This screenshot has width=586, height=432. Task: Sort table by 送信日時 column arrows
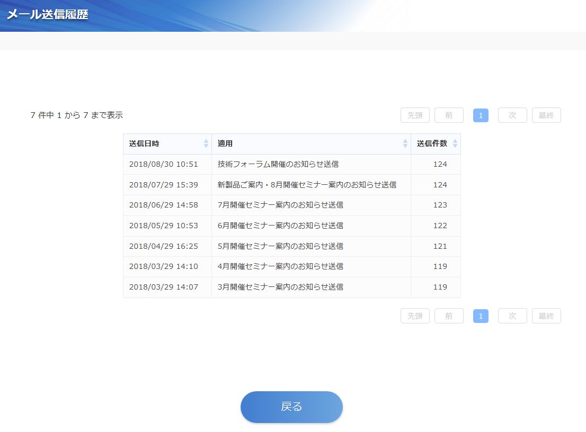click(x=206, y=143)
